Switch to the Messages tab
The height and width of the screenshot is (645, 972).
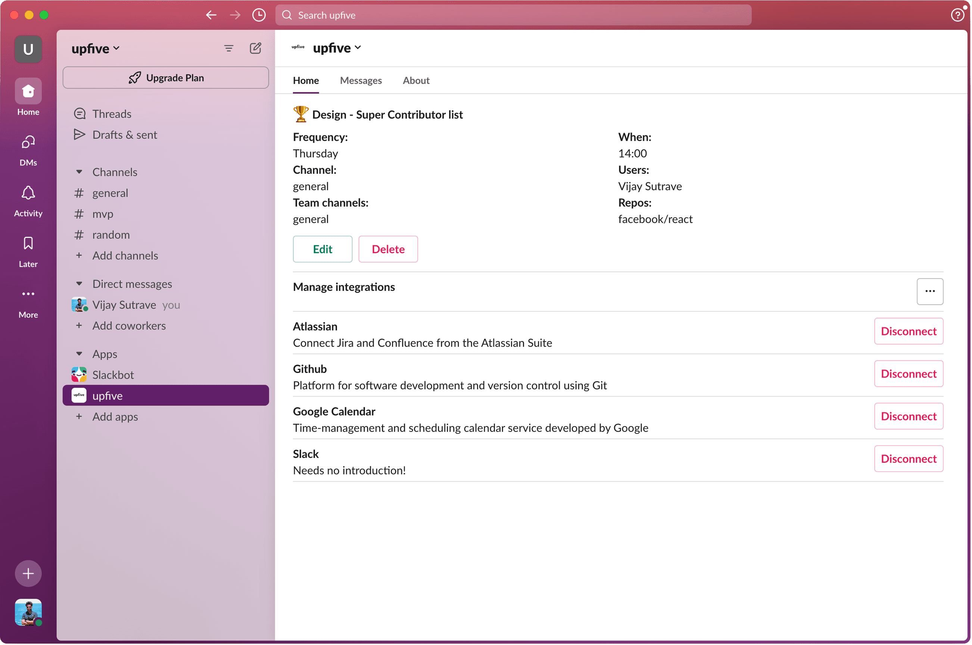(361, 81)
